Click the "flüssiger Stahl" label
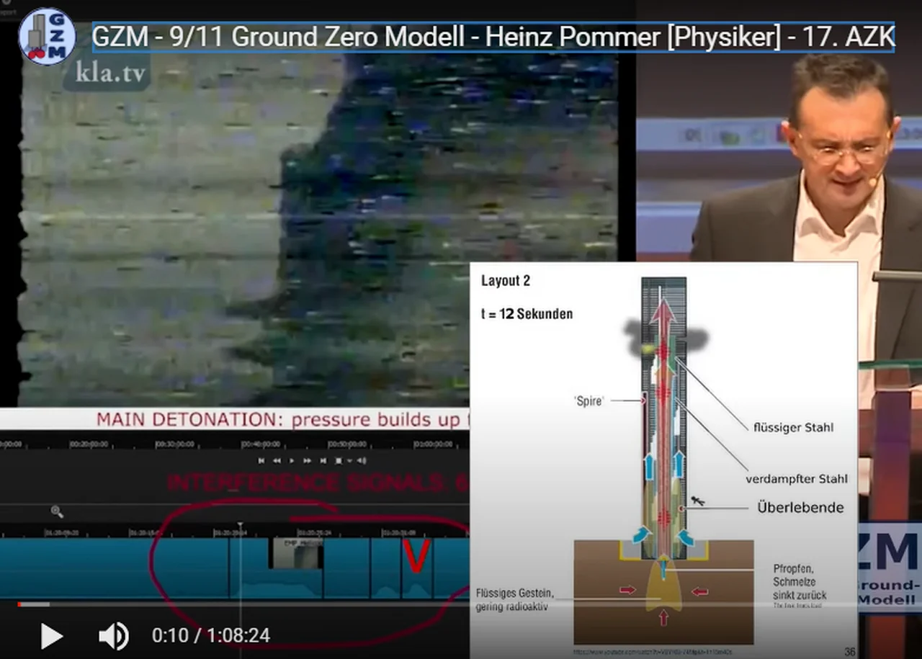Viewport: 922px width, 659px height. point(793,427)
